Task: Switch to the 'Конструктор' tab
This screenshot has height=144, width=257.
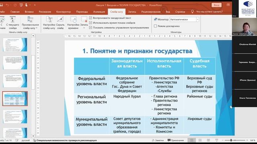Action: coord(63,12)
